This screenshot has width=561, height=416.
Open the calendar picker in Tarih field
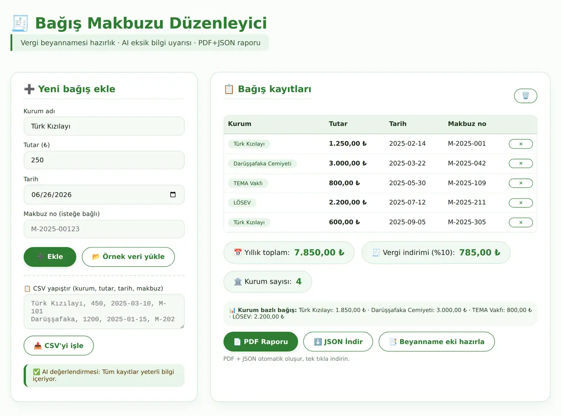pos(173,195)
